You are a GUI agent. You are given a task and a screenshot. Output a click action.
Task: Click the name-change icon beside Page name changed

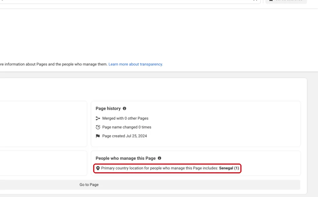pyautogui.click(x=98, y=127)
